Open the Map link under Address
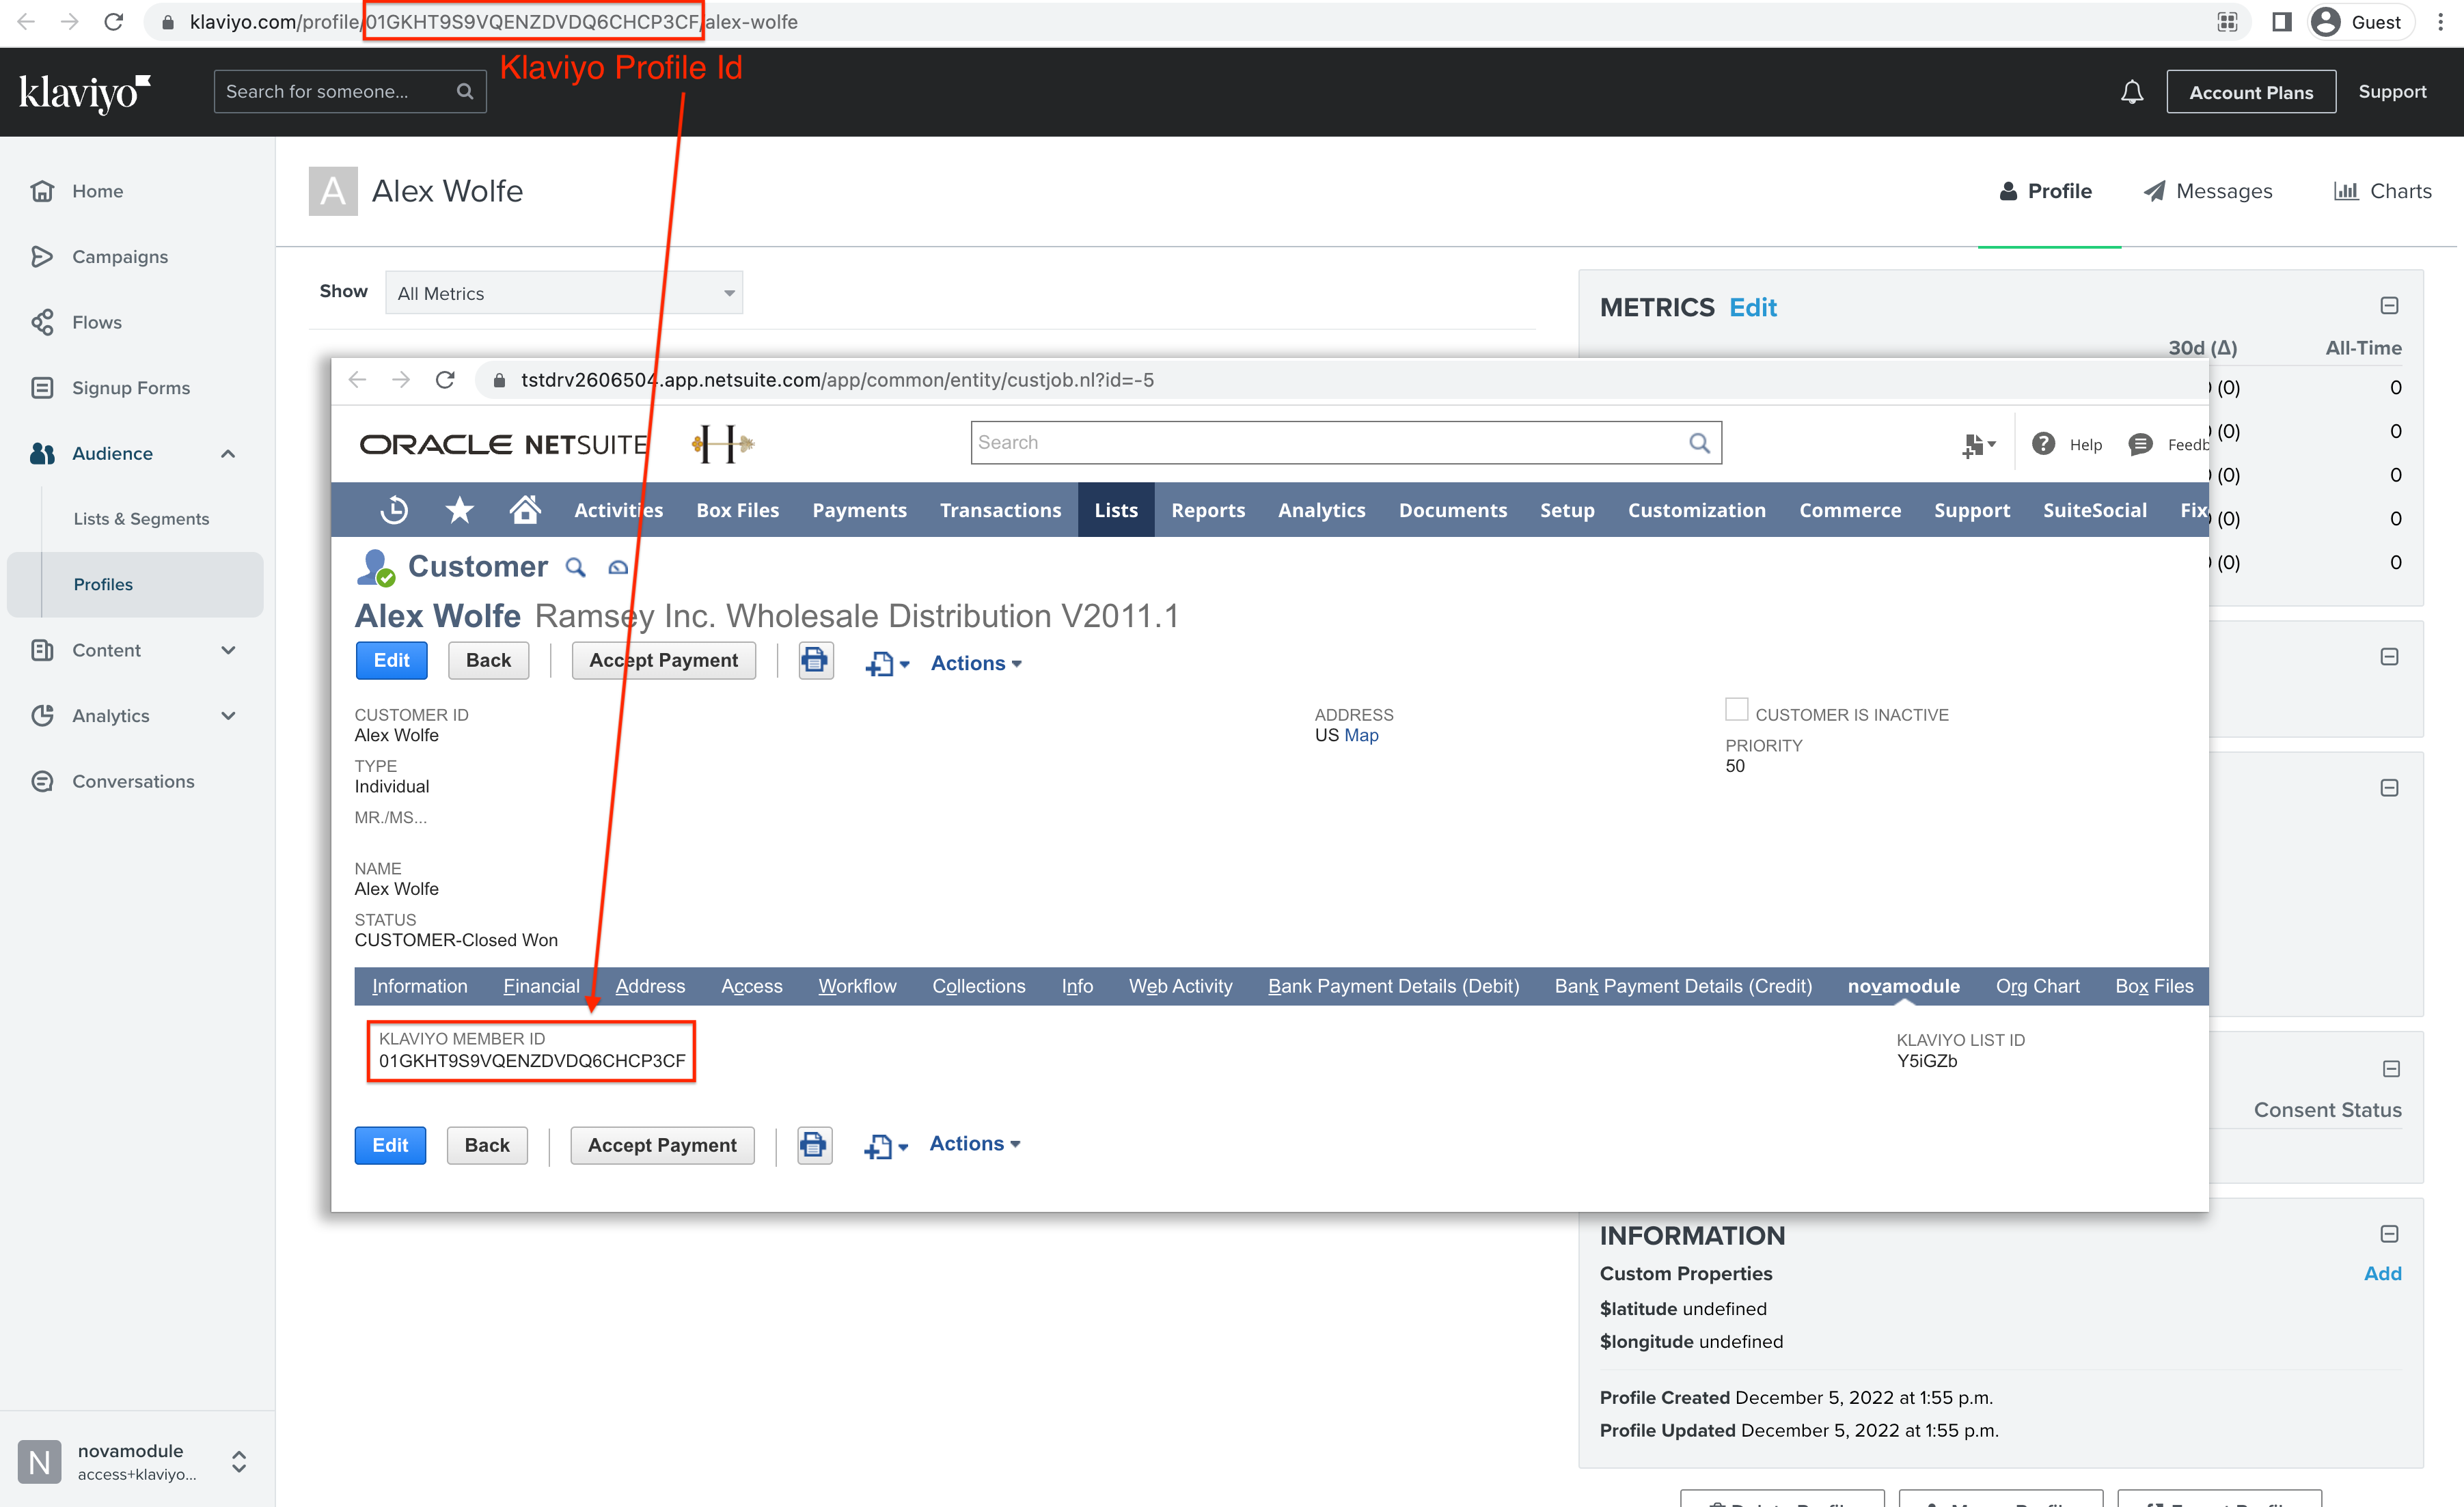Viewport: 2464px width, 1507px height. (x=1360, y=735)
